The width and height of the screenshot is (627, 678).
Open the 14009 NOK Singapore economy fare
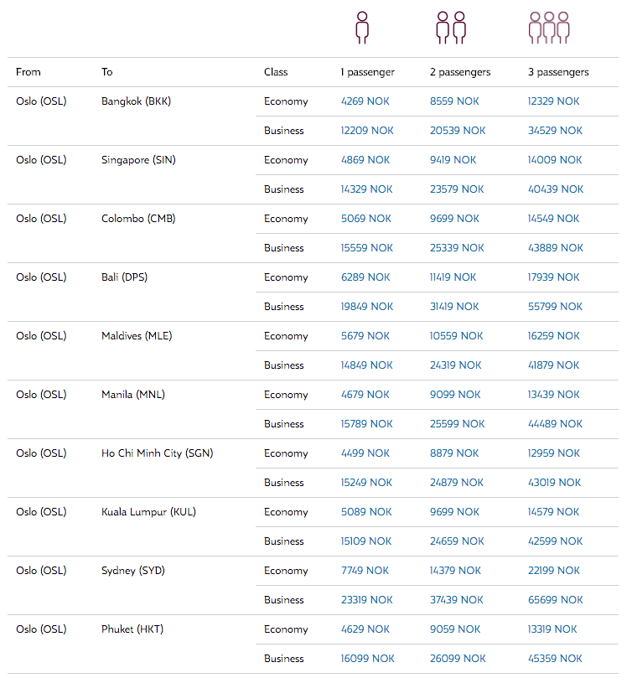(x=555, y=160)
